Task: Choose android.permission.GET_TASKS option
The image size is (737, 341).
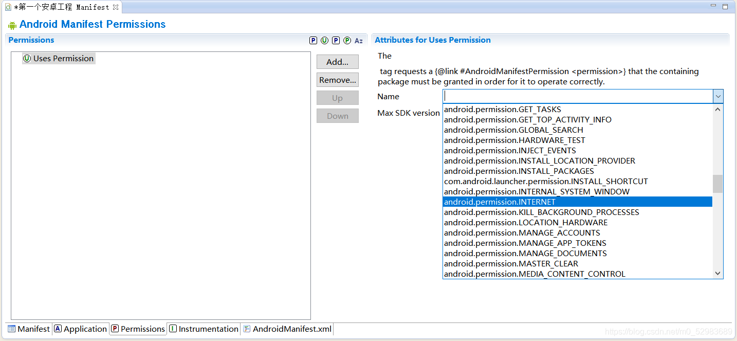Action: 578,110
